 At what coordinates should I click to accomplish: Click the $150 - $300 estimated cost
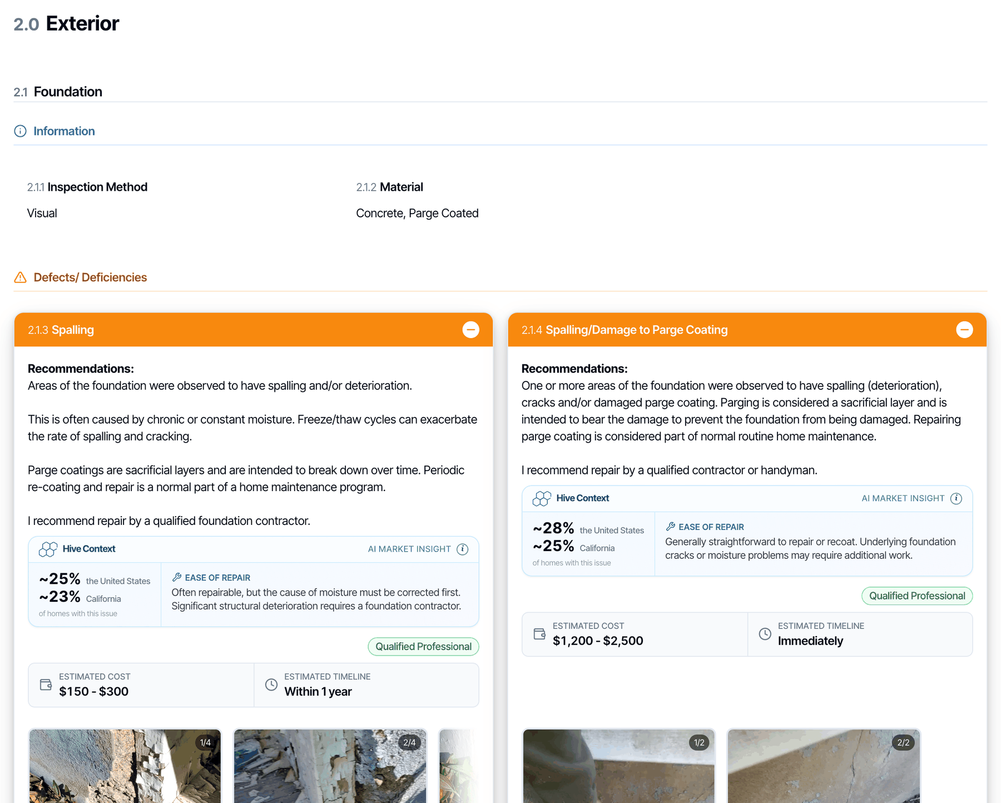(x=93, y=692)
